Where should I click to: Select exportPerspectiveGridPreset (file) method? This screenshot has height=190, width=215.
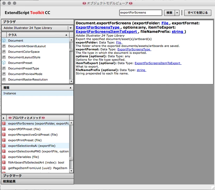click(35, 135)
